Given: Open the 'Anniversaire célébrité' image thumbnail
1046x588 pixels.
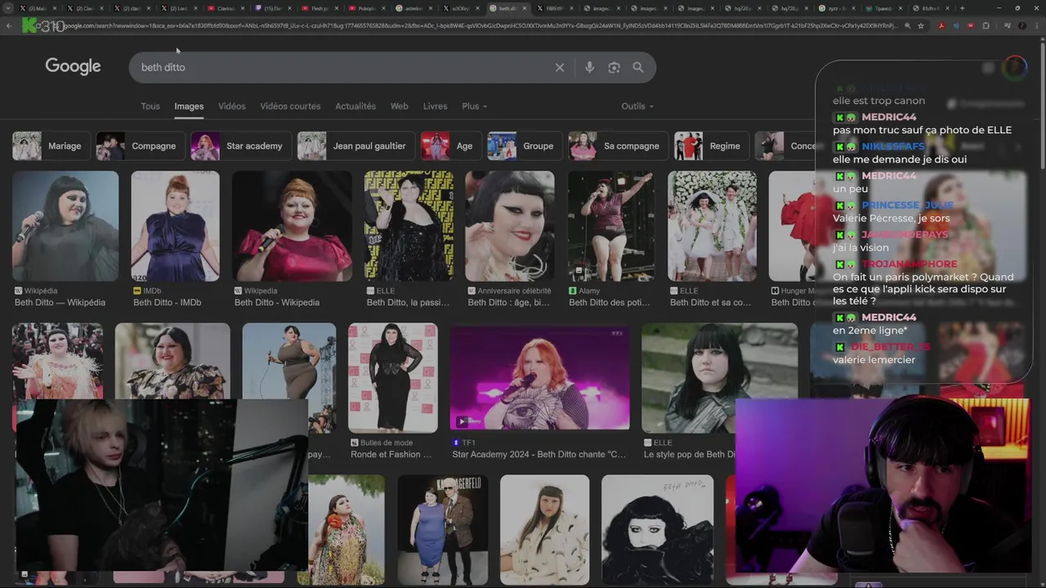Looking at the screenshot, I should [x=510, y=226].
